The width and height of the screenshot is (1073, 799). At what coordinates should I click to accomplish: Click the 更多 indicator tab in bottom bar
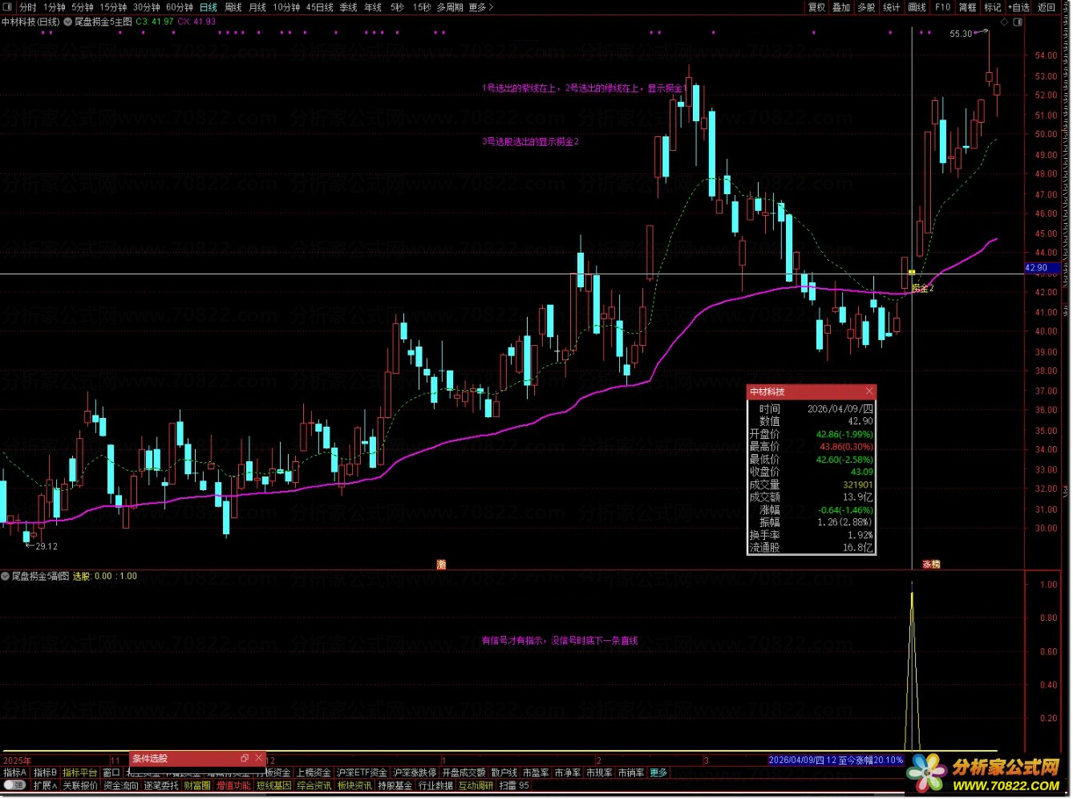click(658, 773)
